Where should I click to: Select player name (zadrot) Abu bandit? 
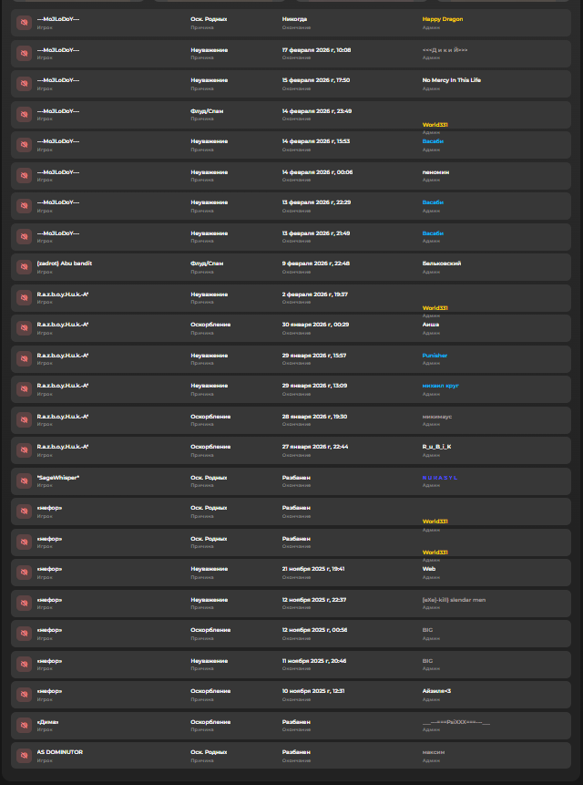tap(65, 263)
